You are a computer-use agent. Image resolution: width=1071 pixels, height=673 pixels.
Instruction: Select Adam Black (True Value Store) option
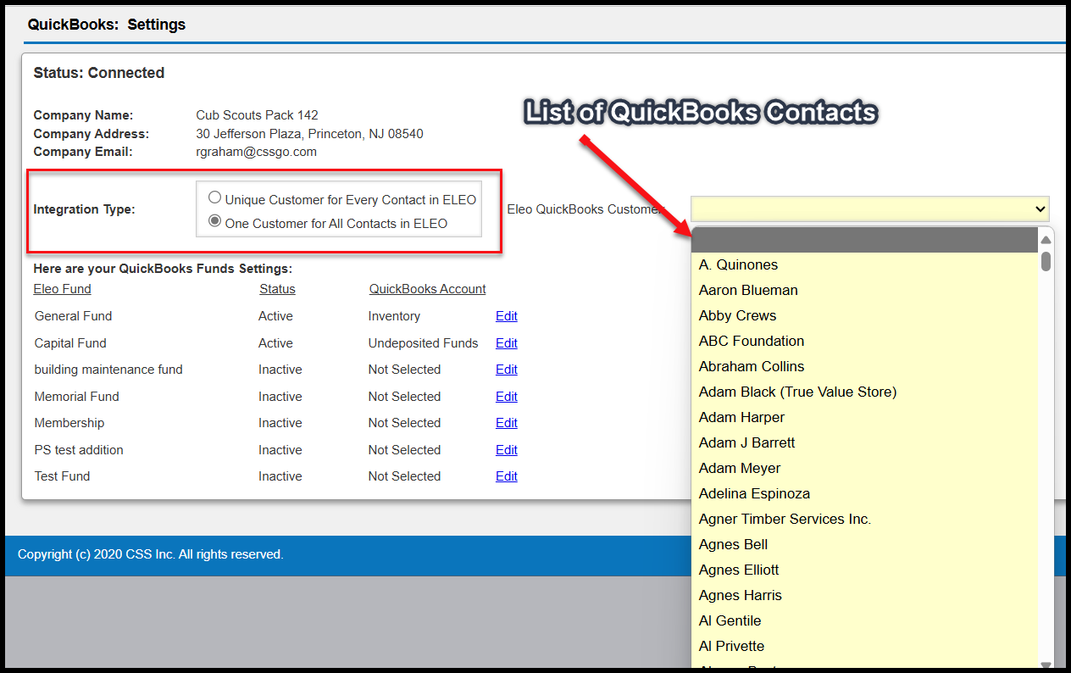(864, 392)
